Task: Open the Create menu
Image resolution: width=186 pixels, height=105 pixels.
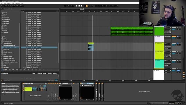Action: click(9, 3)
